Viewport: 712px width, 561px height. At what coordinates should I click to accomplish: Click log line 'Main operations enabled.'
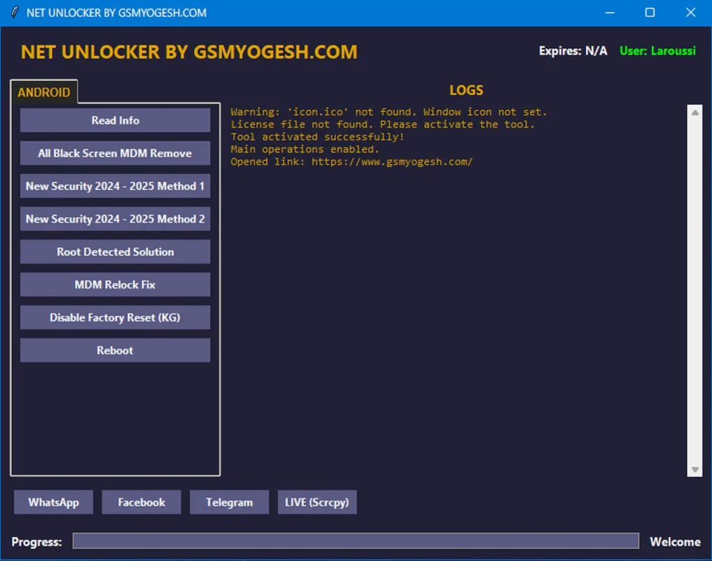(305, 149)
